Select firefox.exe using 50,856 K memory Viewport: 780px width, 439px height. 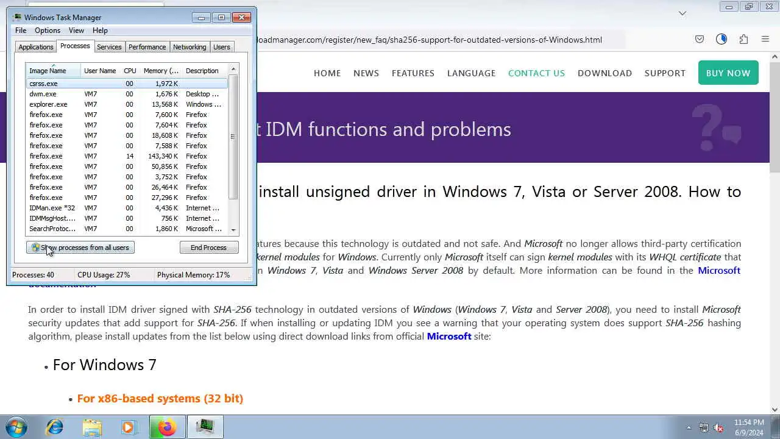127,166
